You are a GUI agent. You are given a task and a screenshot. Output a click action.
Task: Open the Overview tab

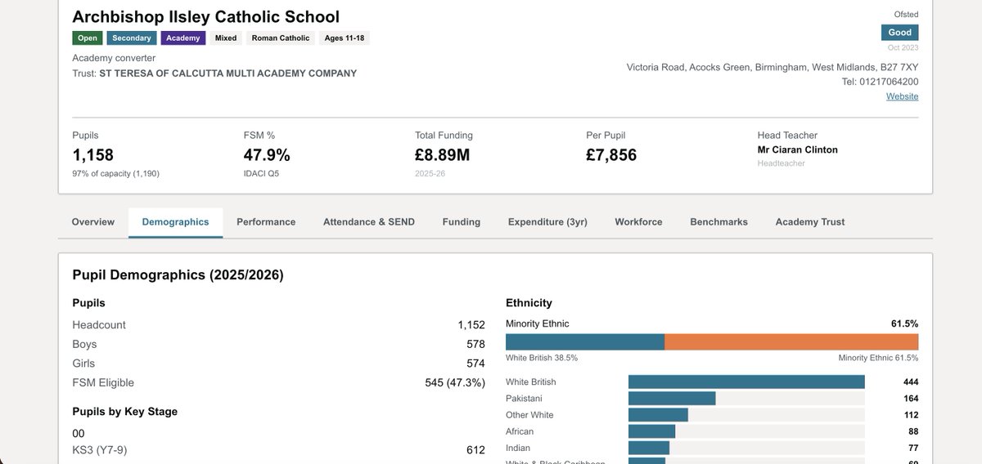tap(92, 222)
